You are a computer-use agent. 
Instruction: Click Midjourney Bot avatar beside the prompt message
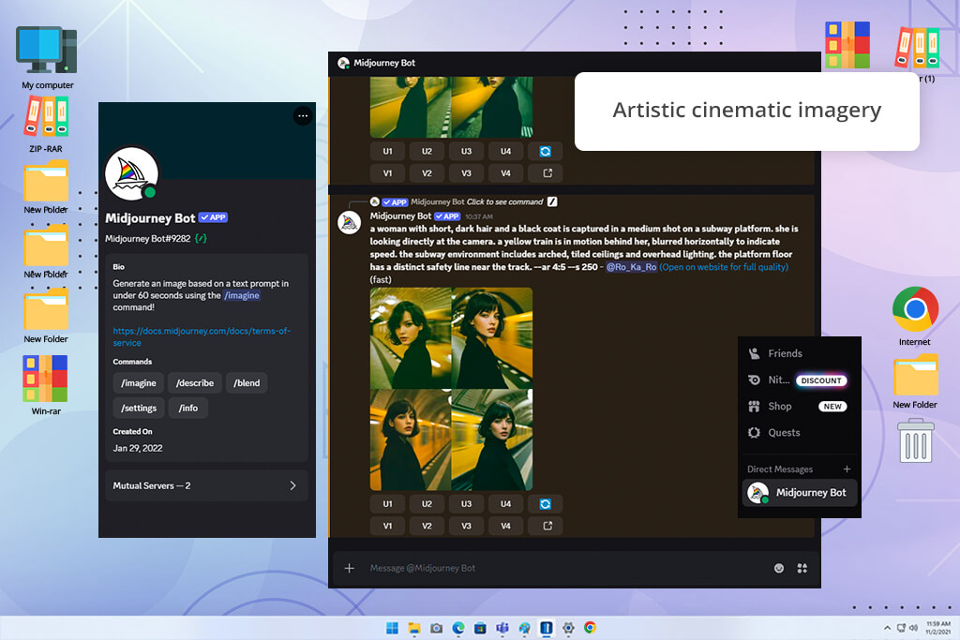(350, 223)
